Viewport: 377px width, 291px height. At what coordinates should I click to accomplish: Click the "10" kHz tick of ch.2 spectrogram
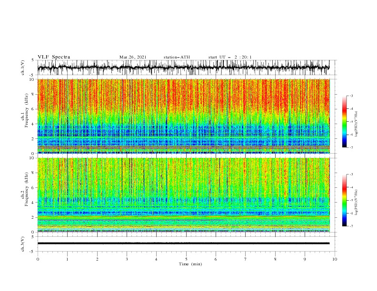click(x=31, y=158)
